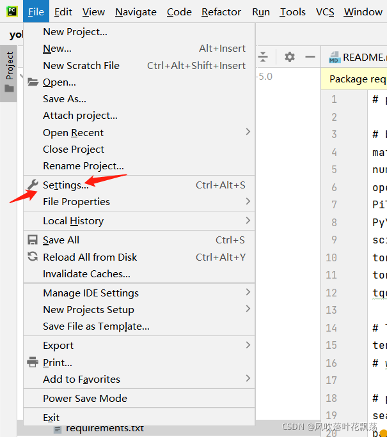Open the Edit menu
The image size is (387, 437).
63,12
